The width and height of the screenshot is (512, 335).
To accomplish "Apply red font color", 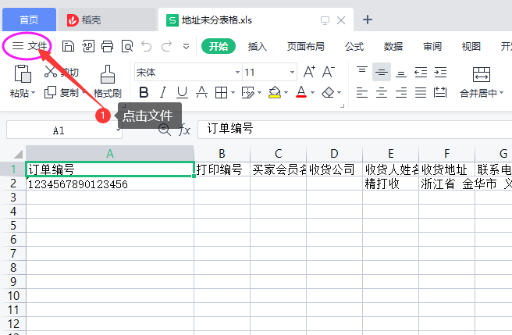I will pos(301,92).
